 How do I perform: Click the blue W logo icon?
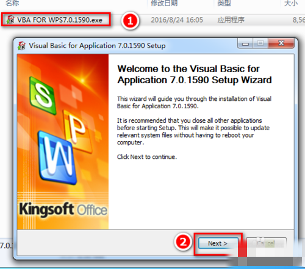57,158
